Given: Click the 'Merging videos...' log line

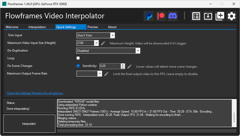Looking at the screenshot, I should click(68, 118).
